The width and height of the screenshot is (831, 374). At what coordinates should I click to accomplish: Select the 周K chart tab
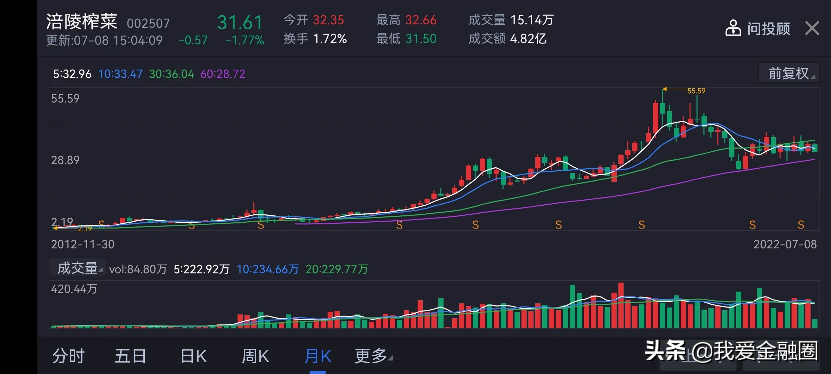point(255,356)
